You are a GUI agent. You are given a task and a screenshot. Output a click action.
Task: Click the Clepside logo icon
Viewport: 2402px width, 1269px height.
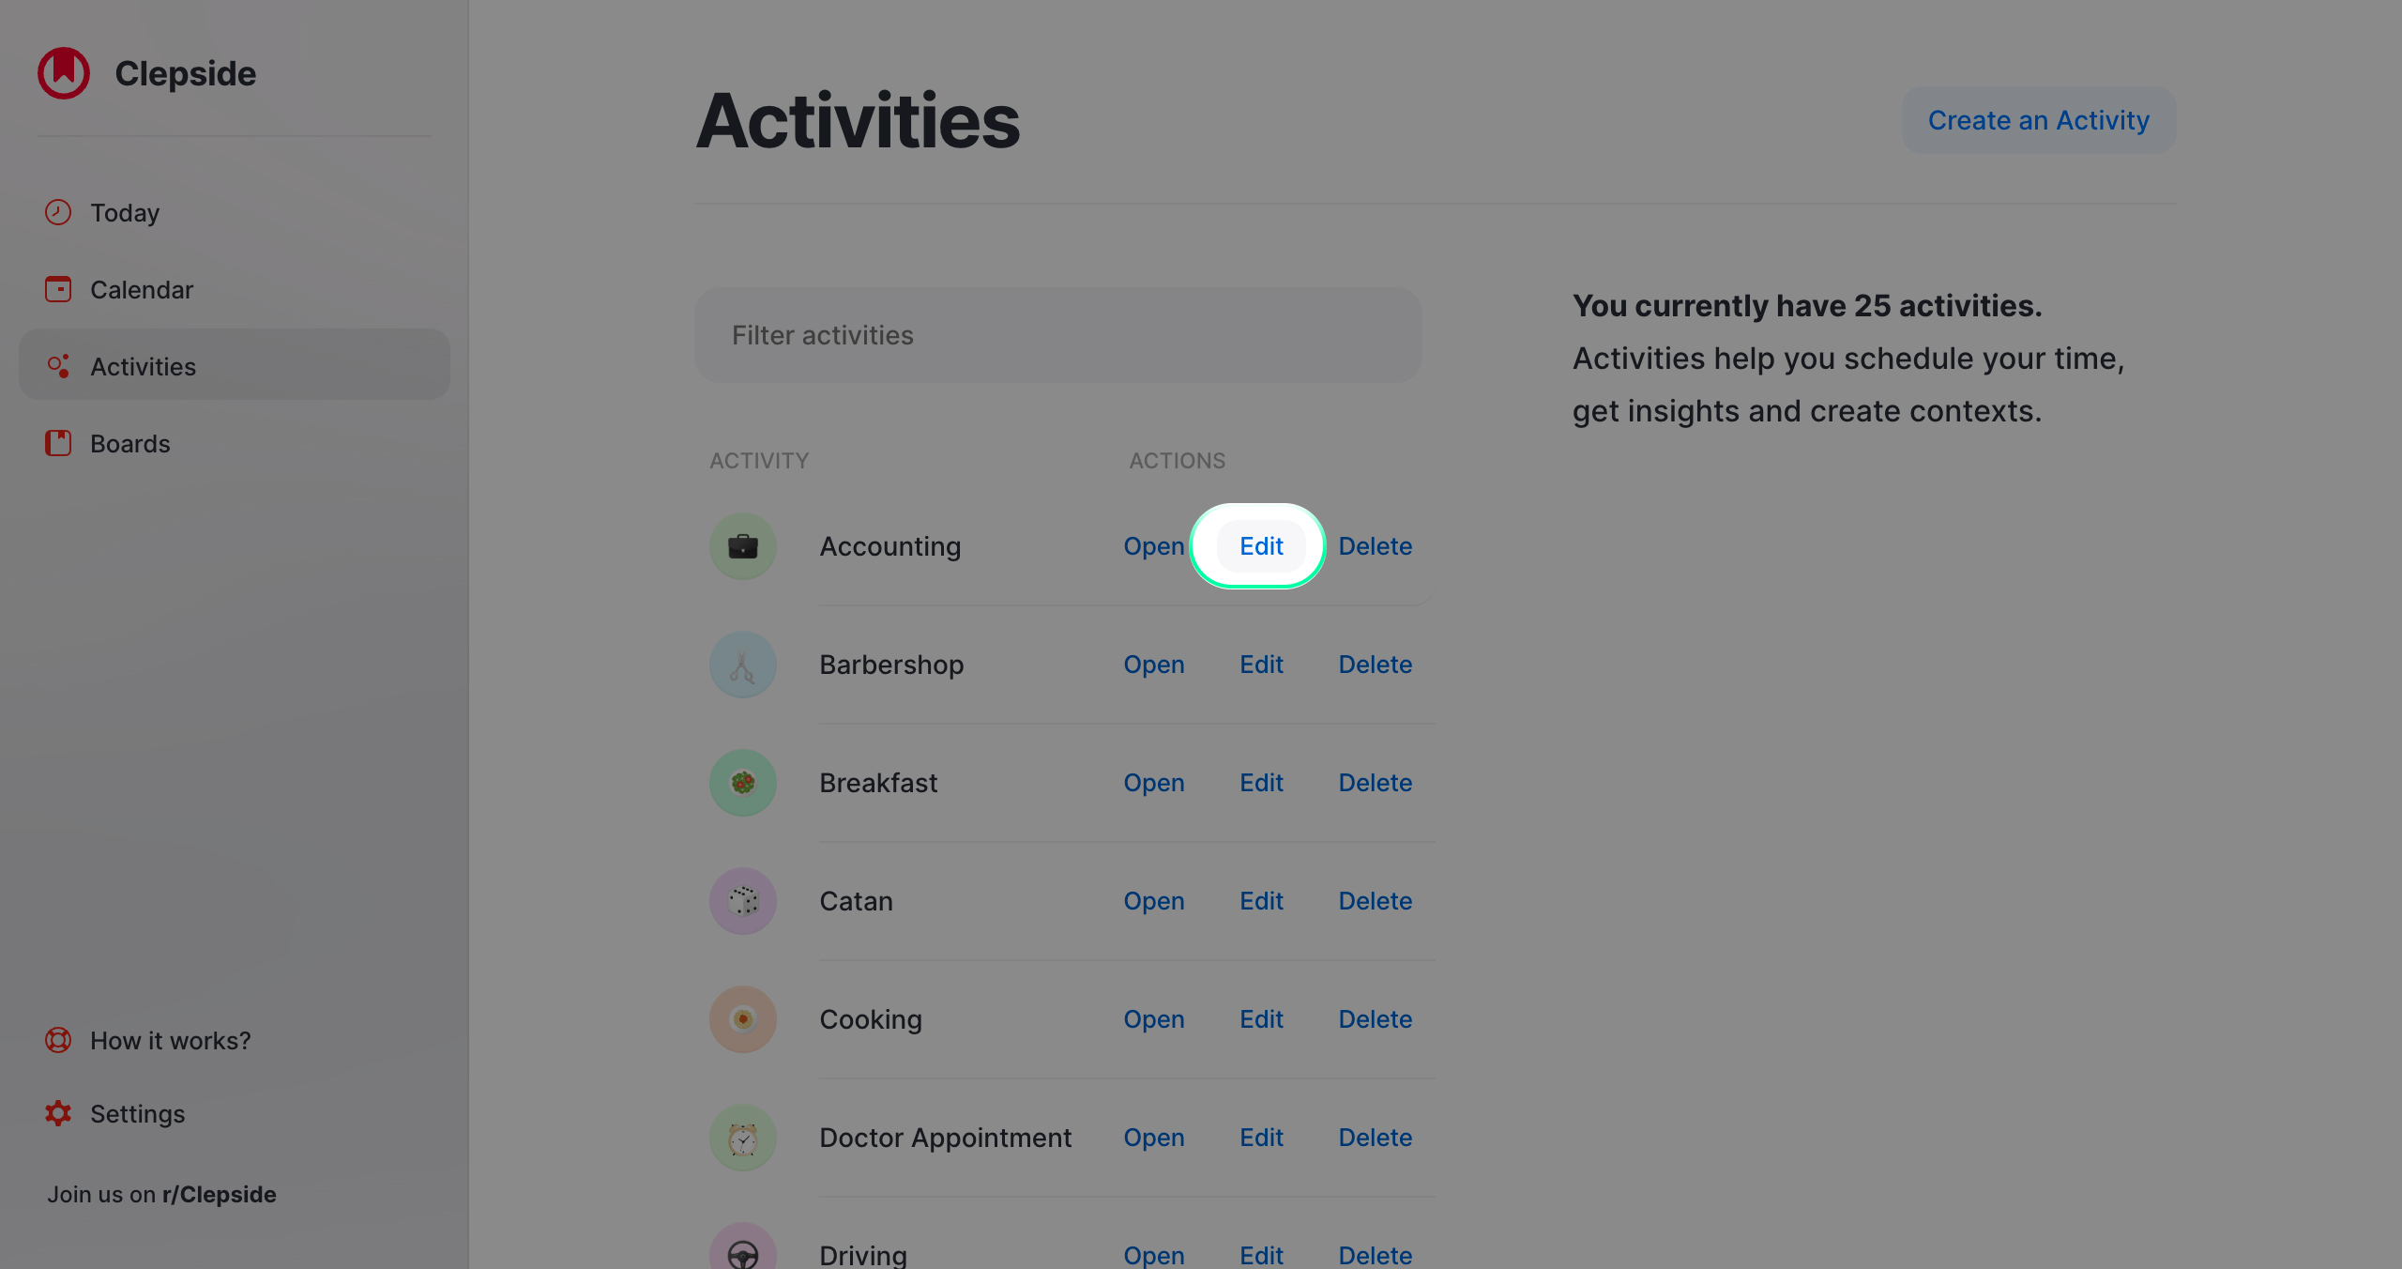point(62,72)
